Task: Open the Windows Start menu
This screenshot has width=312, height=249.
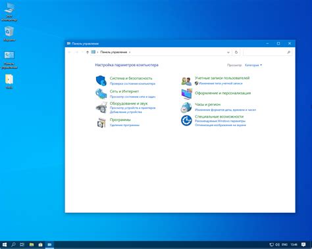Action: pos(5,244)
